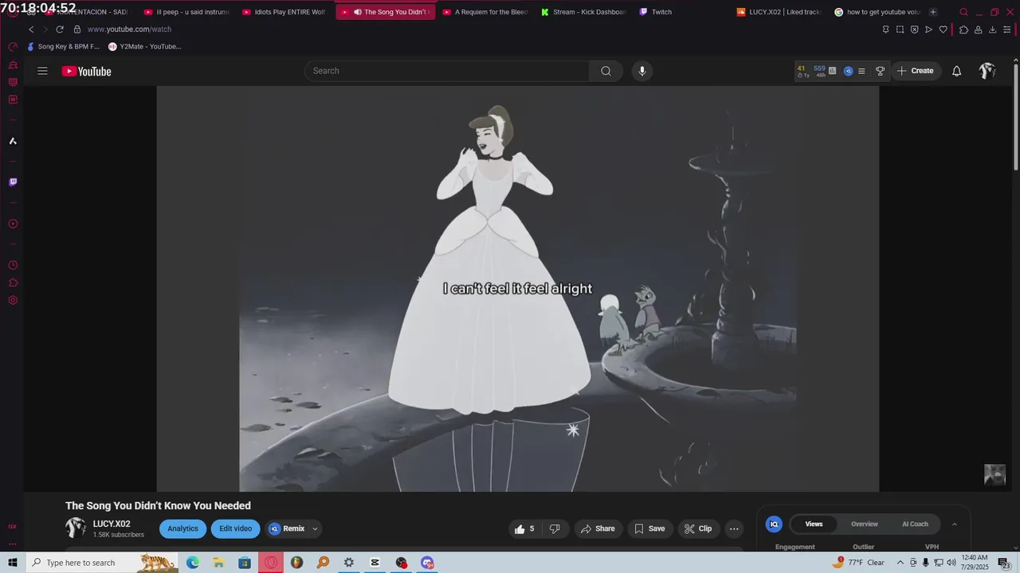Open File Explorer from taskbar
The width and height of the screenshot is (1020, 573).
pyautogui.click(x=218, y=563)
